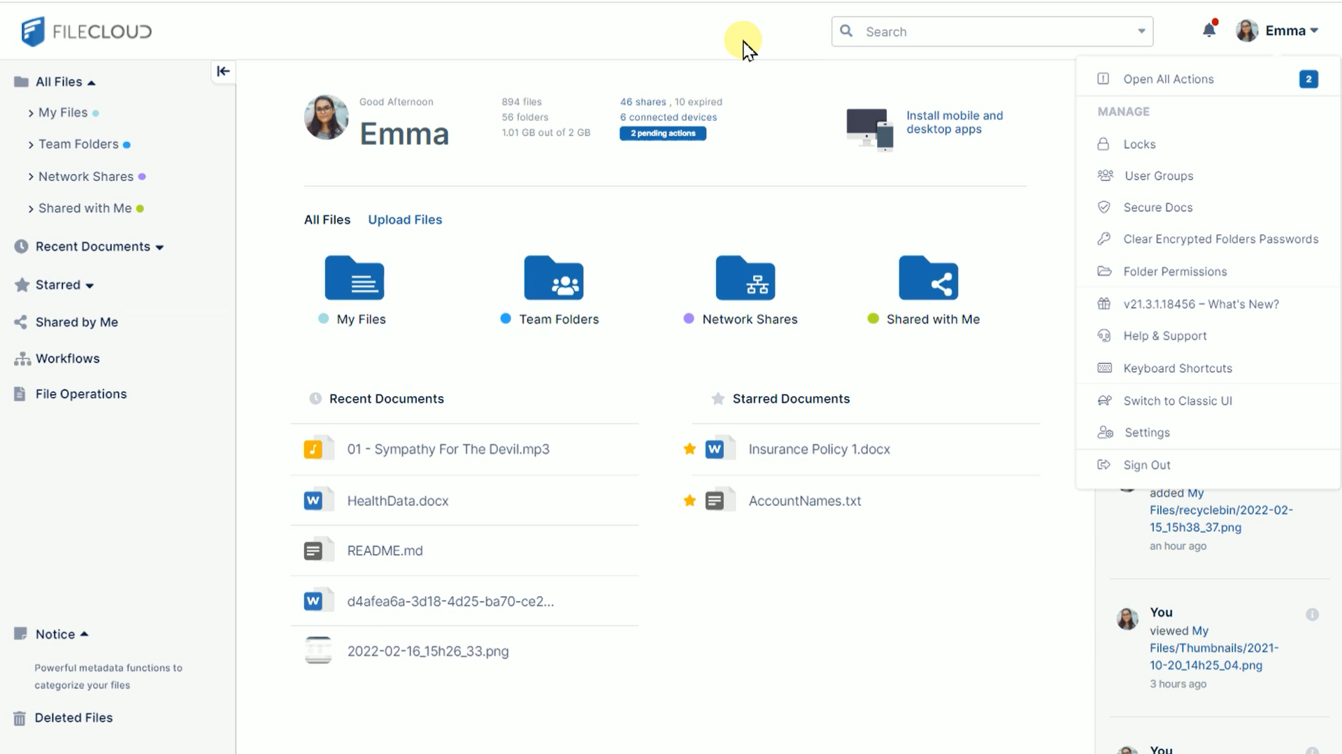Open Secure Docs from the menu

tap(1157, 207)
